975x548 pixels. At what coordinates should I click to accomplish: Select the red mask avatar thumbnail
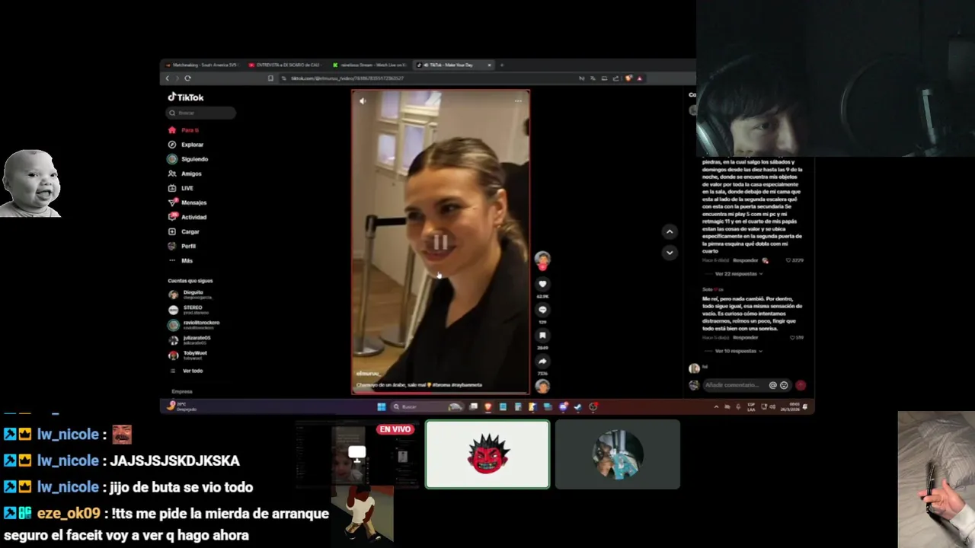click(487, 454)
